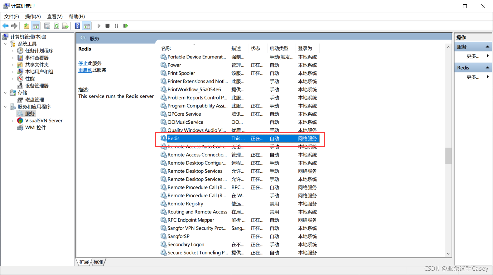Open the 操作(A) menu

[x=33, y=16]
